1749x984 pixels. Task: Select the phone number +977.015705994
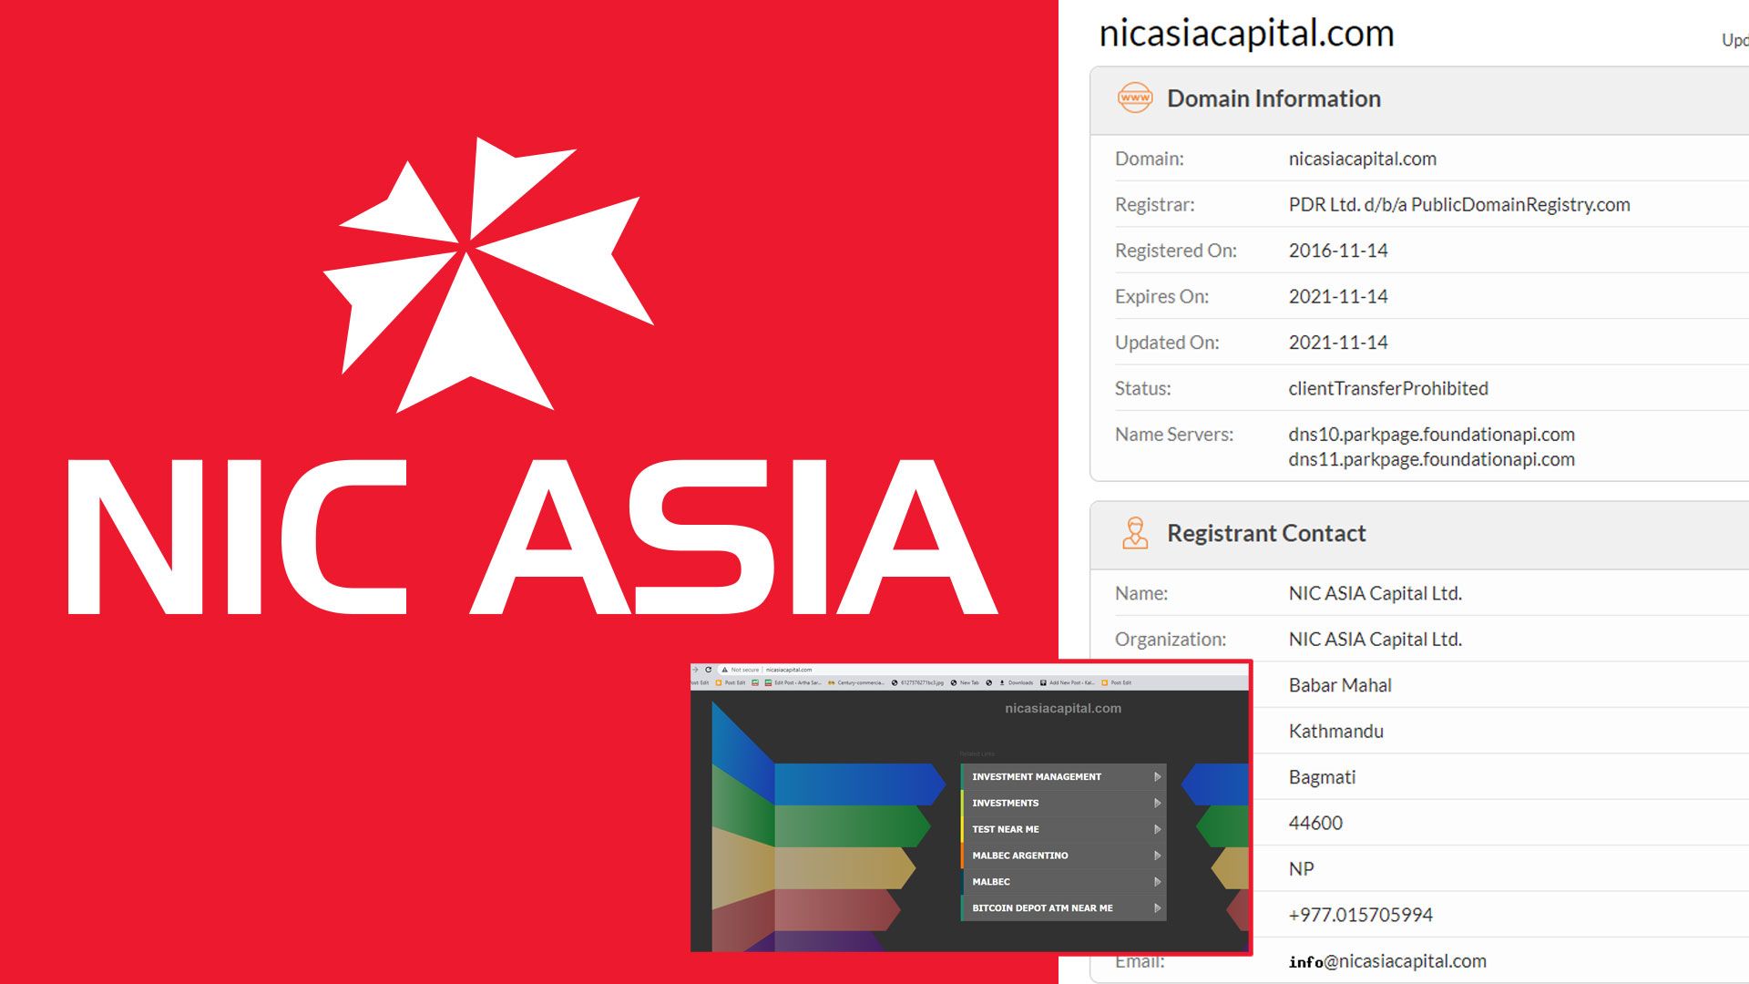point(1360,915)
